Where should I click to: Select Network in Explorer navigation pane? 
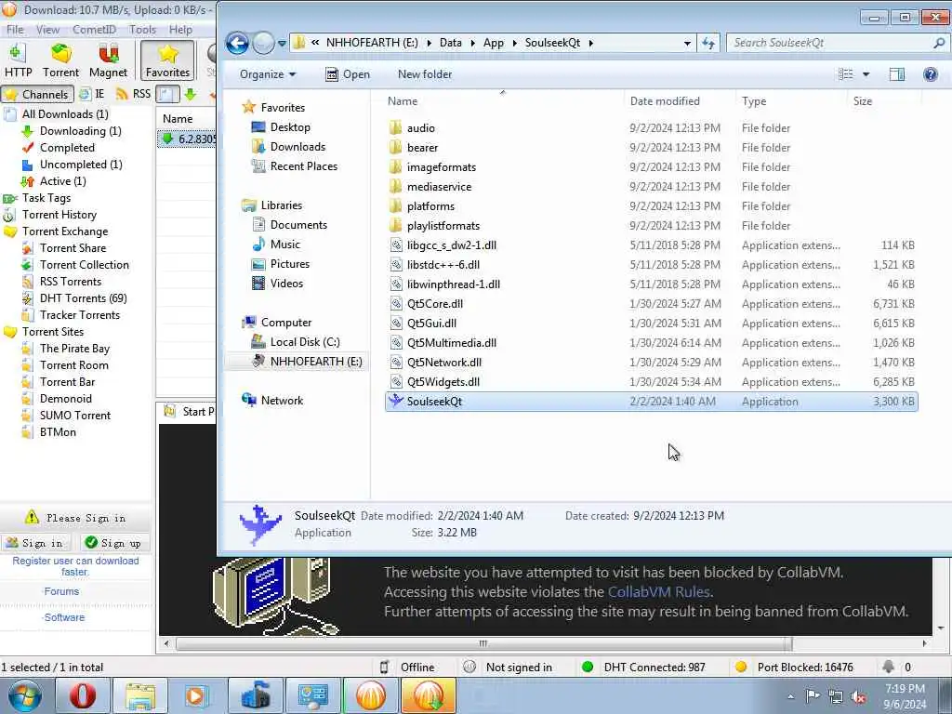tap(281, 401)
